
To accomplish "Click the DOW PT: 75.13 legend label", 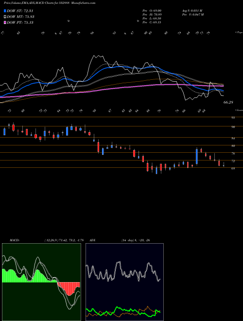I will point(20,22).
